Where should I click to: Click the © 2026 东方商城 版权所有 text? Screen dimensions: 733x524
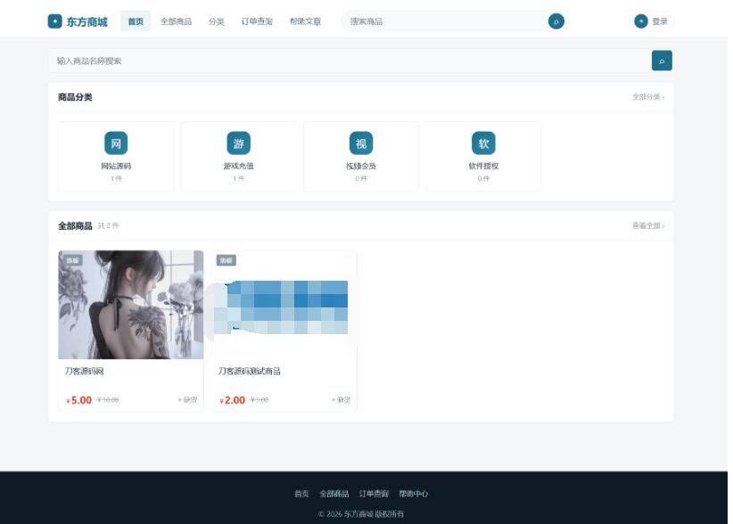[361, 514]
